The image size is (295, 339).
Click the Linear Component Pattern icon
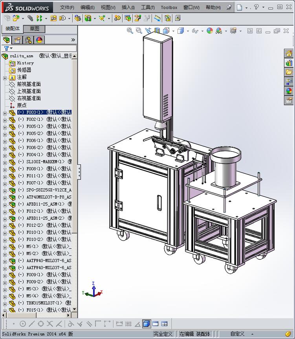pos(39,18)
